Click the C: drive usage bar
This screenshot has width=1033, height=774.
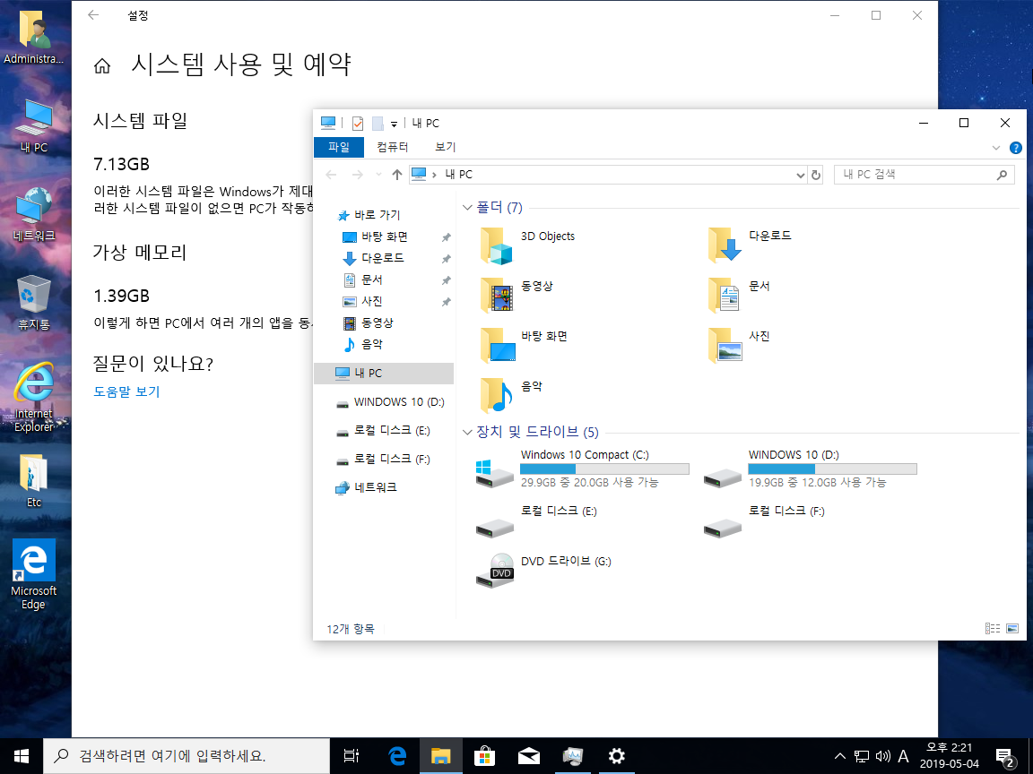[x=604, y=469]
